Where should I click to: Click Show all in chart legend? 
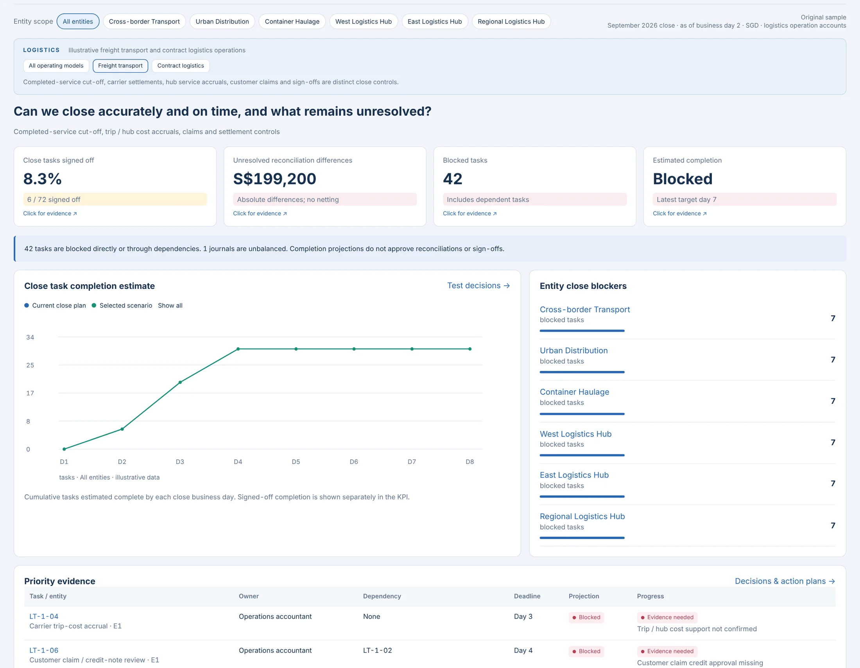click(x=170, y=305)
